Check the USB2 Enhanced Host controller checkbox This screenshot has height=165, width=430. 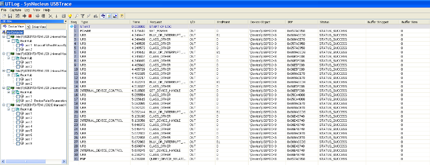[8, 105]
